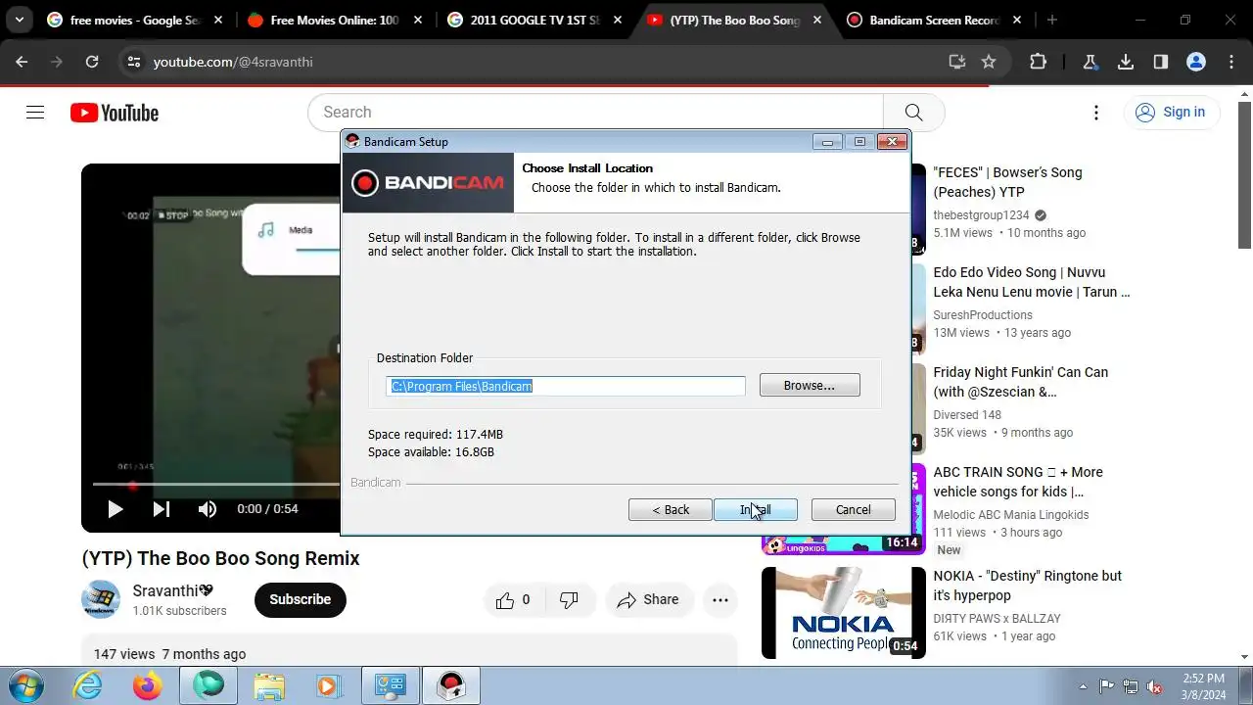Open Chrome's three-dot menu
The image size is (1253, 705).
[1231, 62]
